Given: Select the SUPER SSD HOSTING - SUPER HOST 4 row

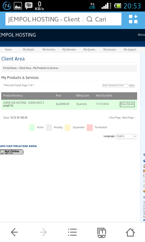Looking at the screenshot, I should coord(69,104).
